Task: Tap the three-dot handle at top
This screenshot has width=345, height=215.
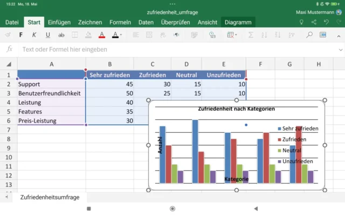Action: 172,4
